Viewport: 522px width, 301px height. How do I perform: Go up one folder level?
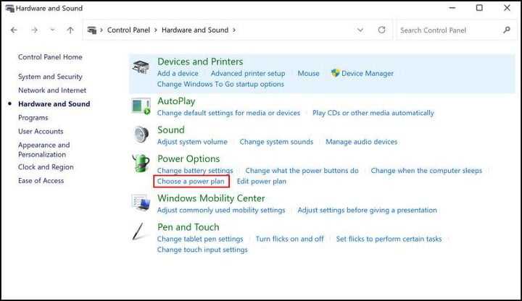point(70,30)
